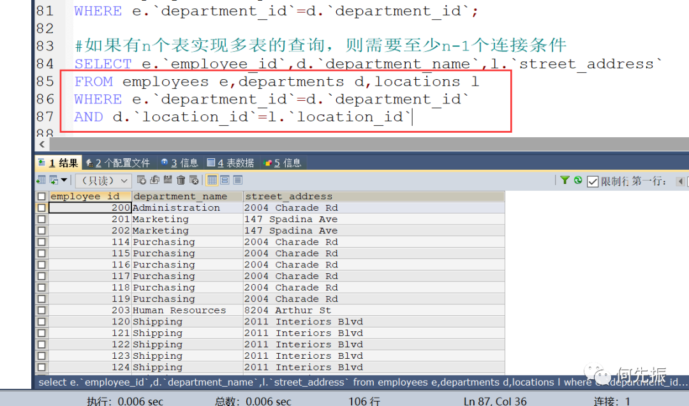Click the left arrow of horizontal scrollbar
Viewport: 689px width, 406px height.
(x=41, y=144)
